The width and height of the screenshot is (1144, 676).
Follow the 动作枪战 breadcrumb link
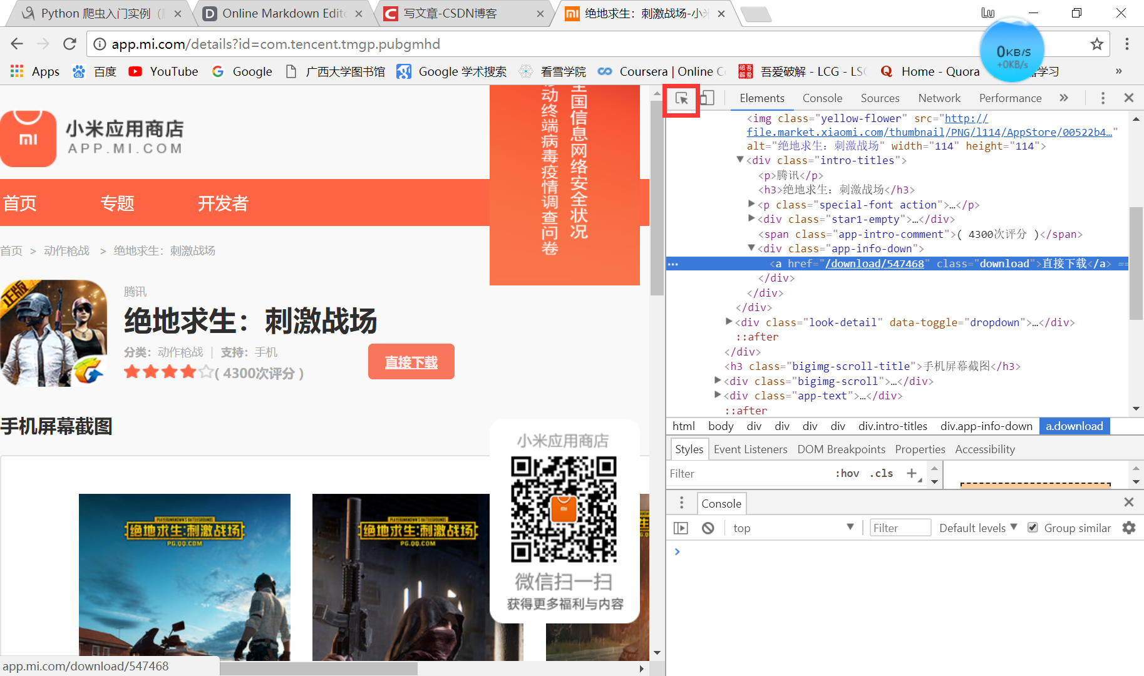coord(66,251)
